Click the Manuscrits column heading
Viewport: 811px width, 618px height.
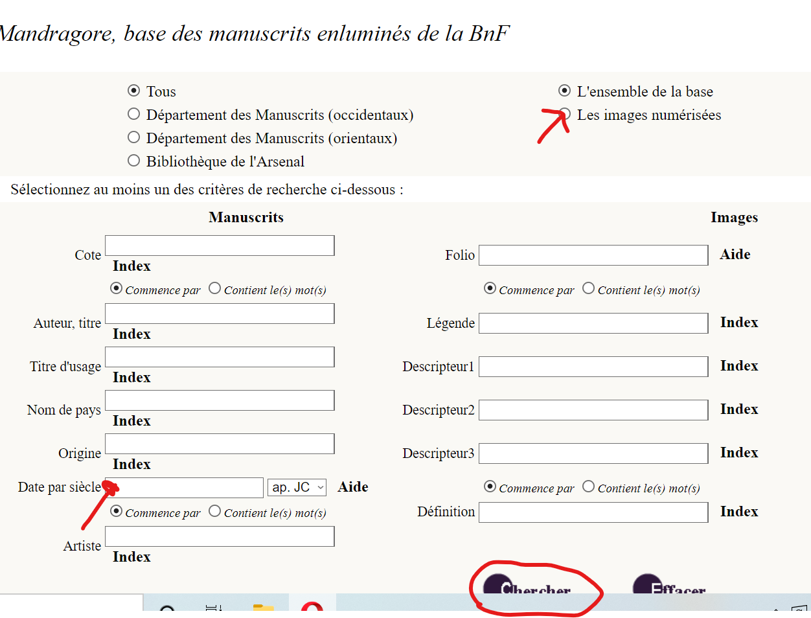tap(246, 218)
